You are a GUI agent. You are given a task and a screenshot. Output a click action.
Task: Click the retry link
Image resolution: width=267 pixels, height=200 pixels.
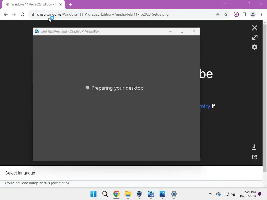[x=205, y=106]
